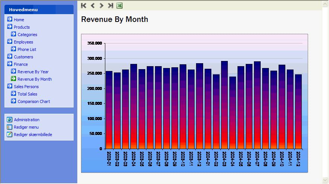Open the Home menu link
329x184 pixels.
pos(19,20)
